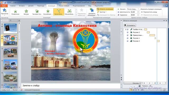Image resolution: width=169 pixels, height=95 pixels.
Task: Apply the Фигура animation effect
Action: (26, 12)
